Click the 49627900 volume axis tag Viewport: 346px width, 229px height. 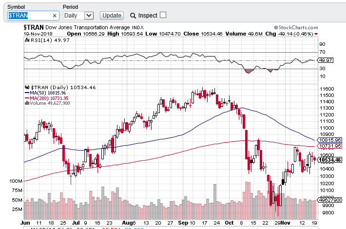[329, 200]
